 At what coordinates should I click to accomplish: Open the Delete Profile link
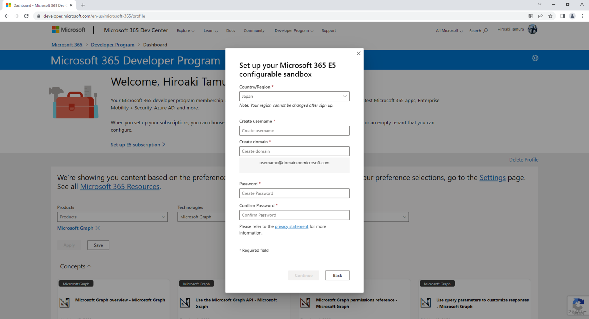pos(523,159)
